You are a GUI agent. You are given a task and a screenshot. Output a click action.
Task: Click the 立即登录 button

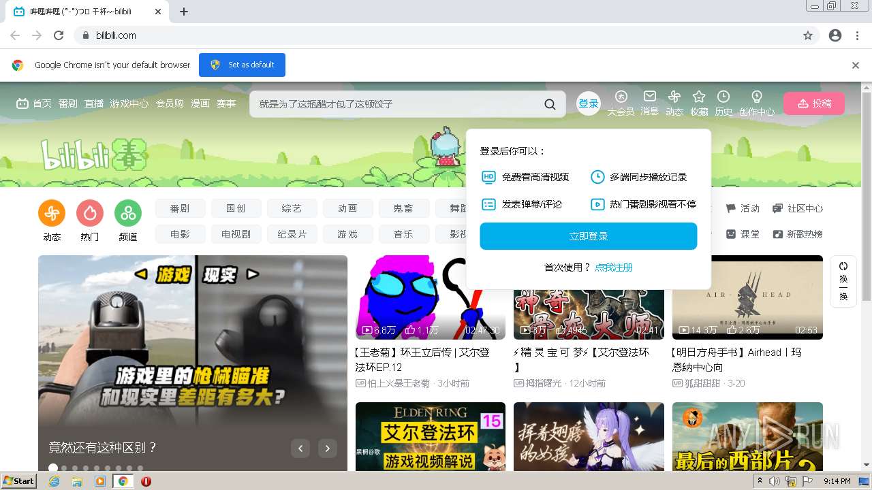[x=589, y=236]
